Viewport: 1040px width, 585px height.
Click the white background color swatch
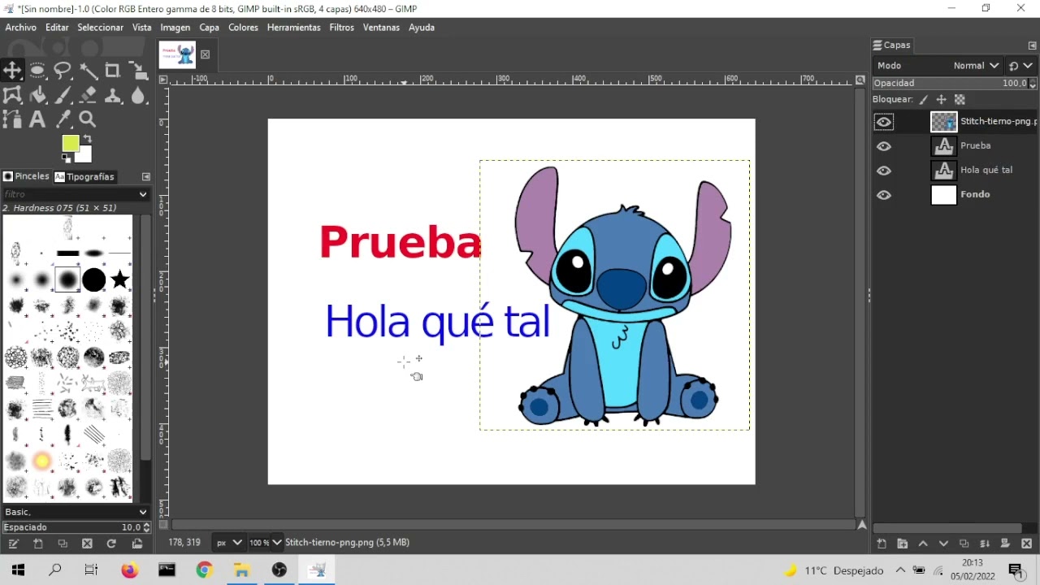click(x=85, y=155)
